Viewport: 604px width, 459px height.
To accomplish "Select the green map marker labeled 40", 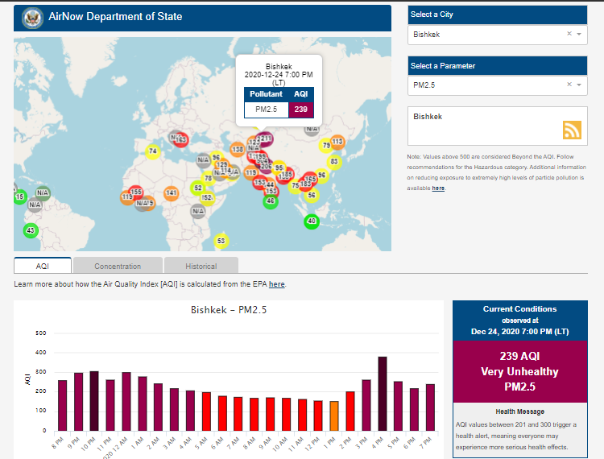I will pyautogui.click(x=312, y=221).
